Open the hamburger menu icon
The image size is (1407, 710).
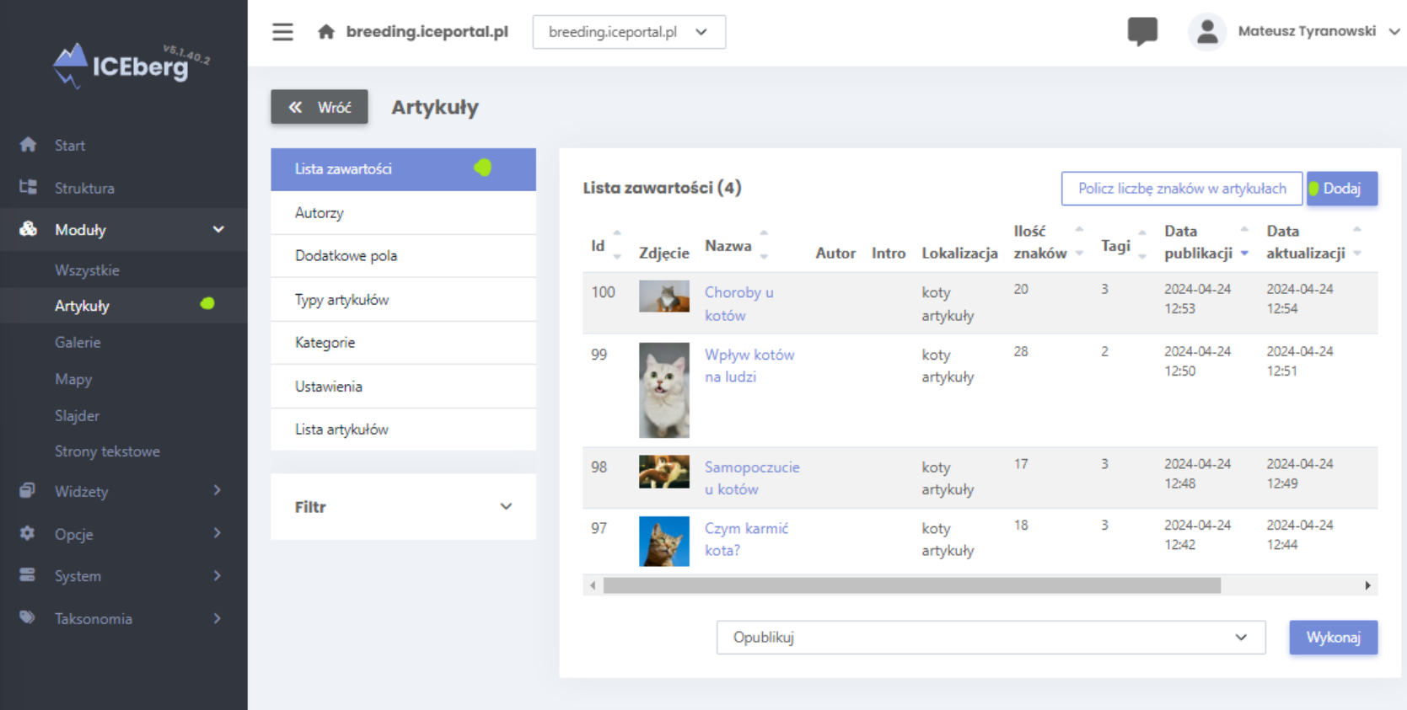pos(282,32)
